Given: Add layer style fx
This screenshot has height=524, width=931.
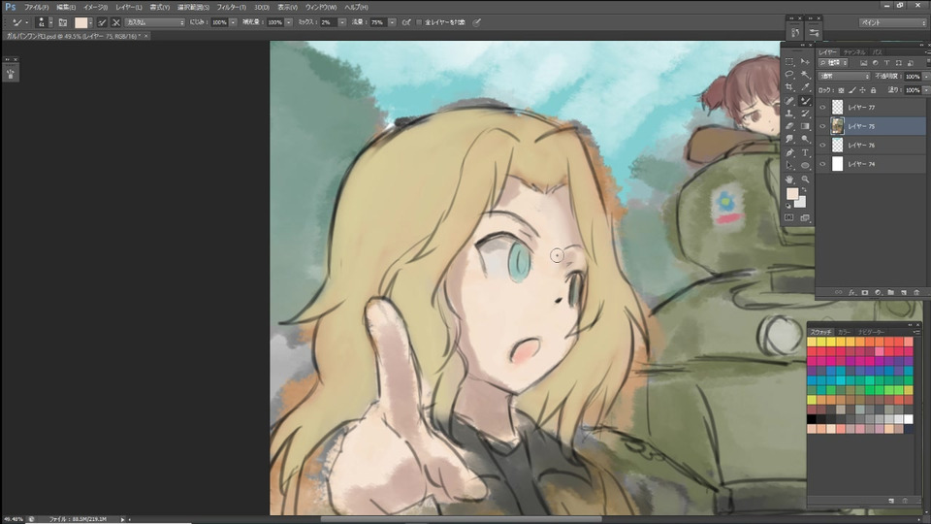Looking at the screenshot, I should (x=851, y=292).
